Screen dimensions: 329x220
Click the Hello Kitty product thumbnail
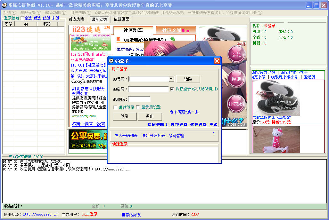(276, 139)
